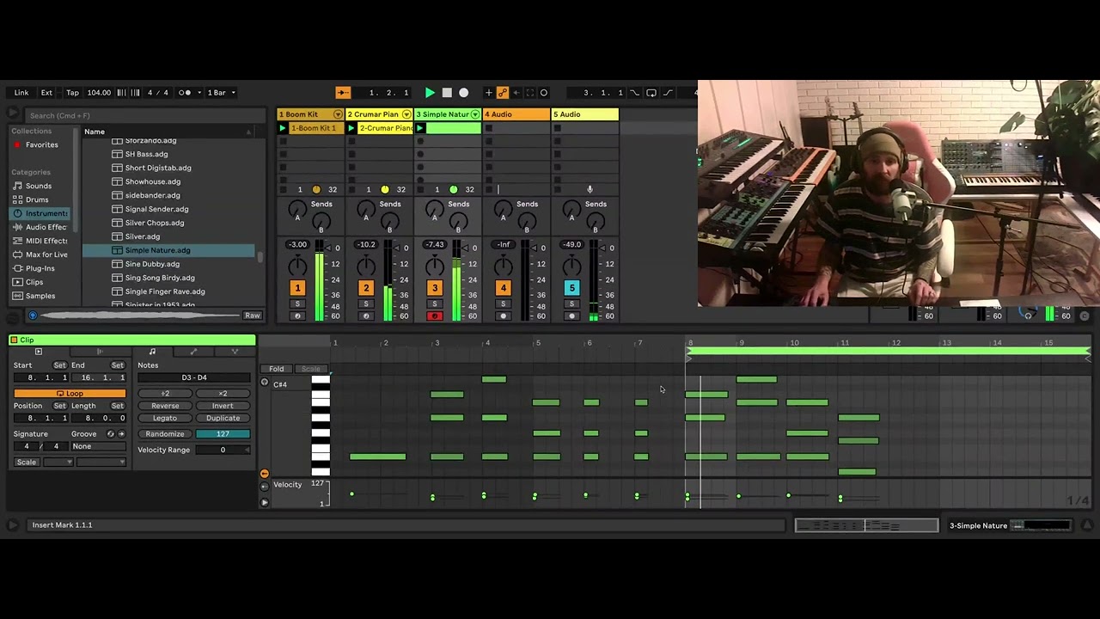Open the Plug-Ins browser category
This screenshot has width=1100, height=619.
(40, 268)
